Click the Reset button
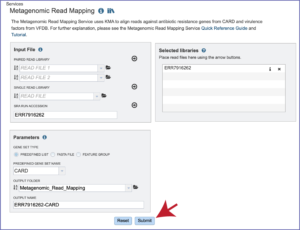 tap(123, 221)
